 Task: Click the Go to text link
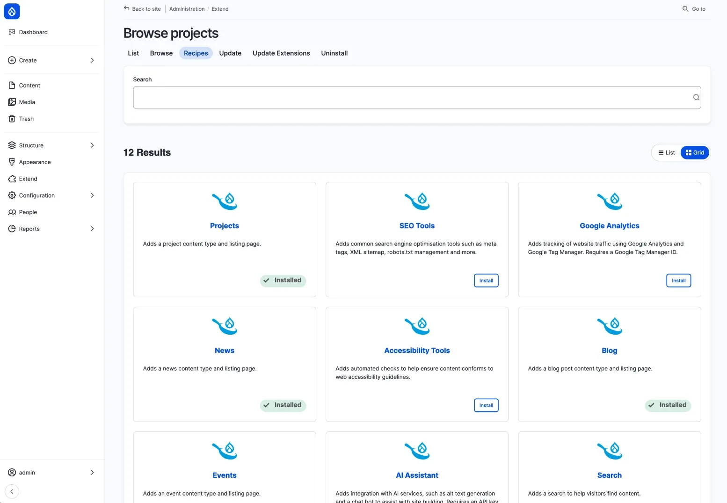[698, 9]
